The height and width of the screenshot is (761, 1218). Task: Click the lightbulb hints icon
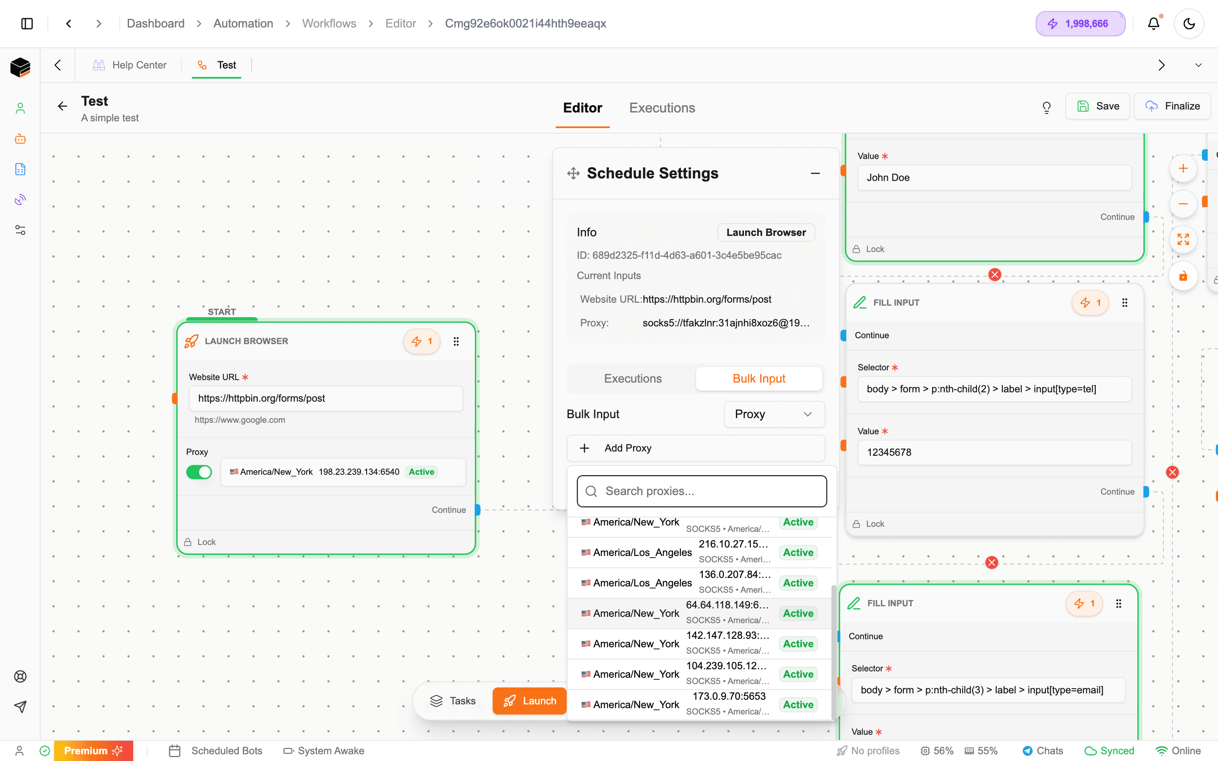(1046, 107)
